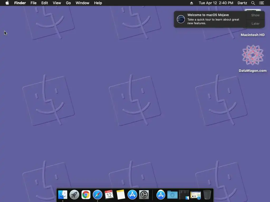Click minimized Safari window thumbnail in Dock
The image size is (270, 202).
196,195
